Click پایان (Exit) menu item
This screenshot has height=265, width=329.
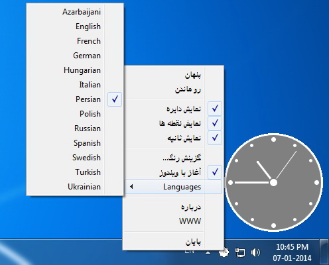tap(173, 242)
